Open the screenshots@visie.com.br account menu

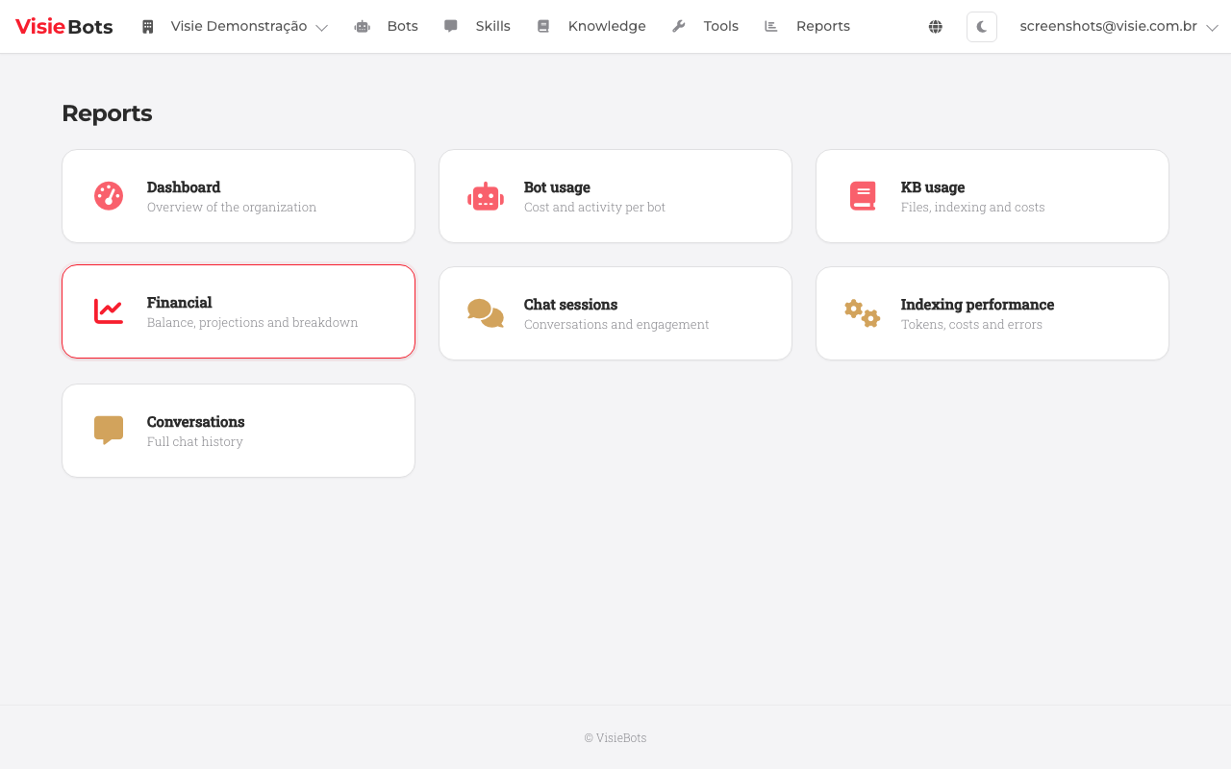click(1108, 27)
